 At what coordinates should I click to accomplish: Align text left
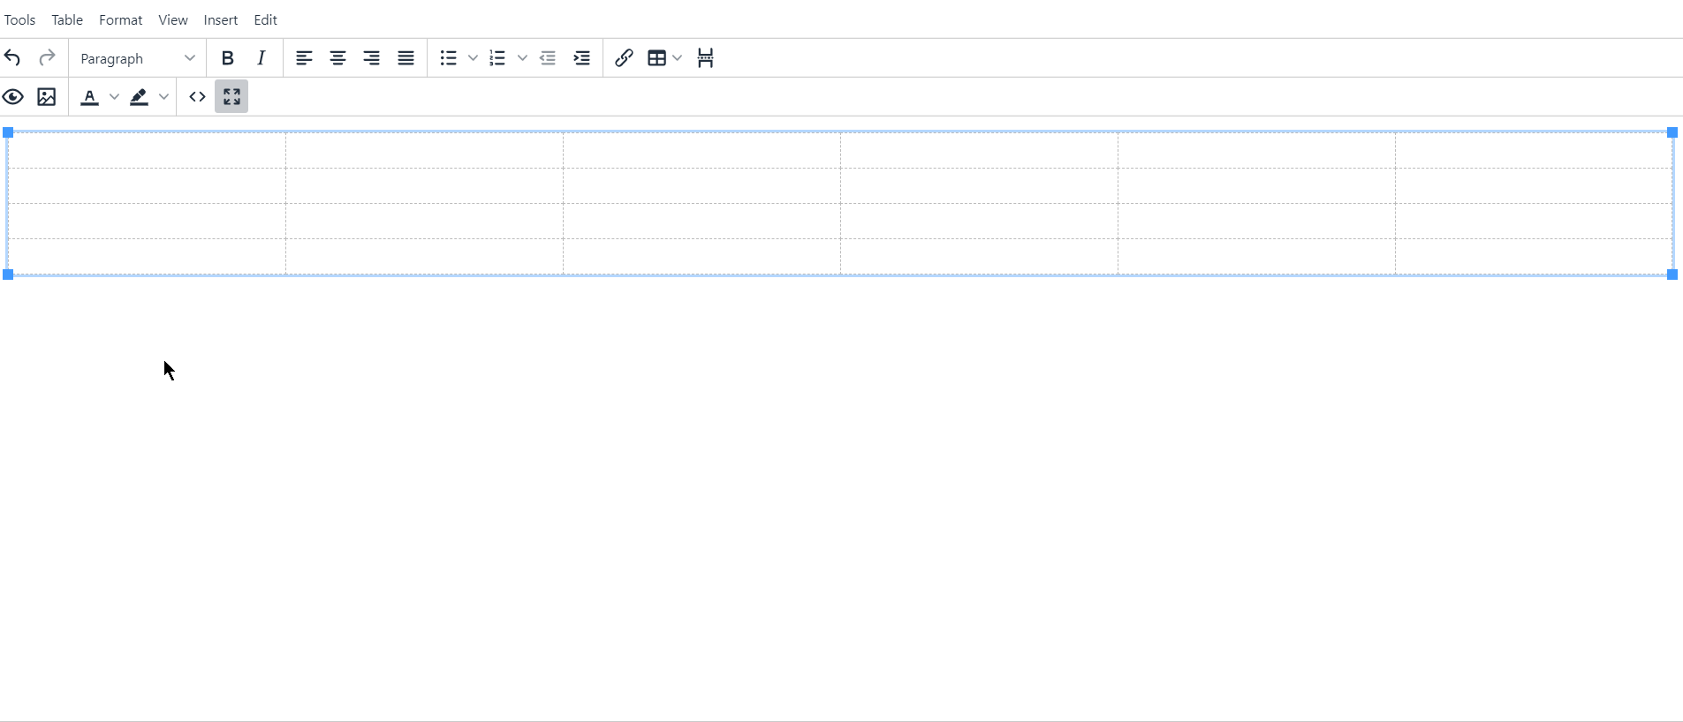click(x=304, y=58)
